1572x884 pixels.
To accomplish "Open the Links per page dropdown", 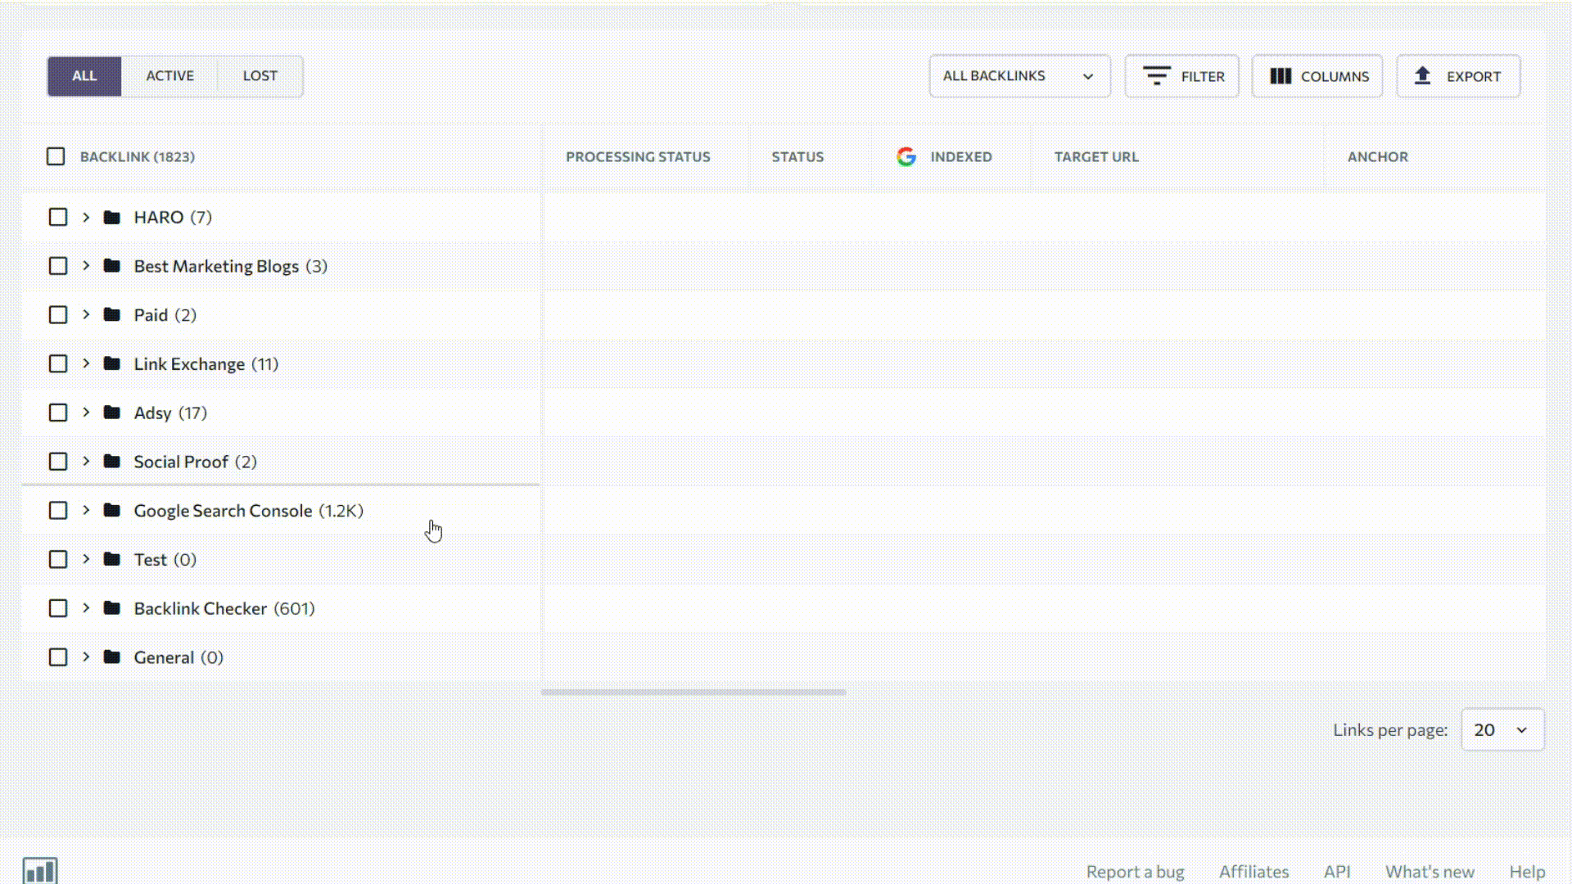I will pos(1502,729).
